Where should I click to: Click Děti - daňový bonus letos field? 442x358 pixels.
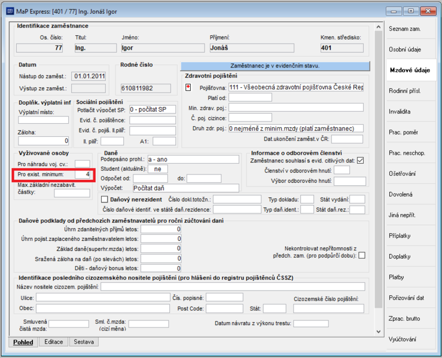click(161, 268)
